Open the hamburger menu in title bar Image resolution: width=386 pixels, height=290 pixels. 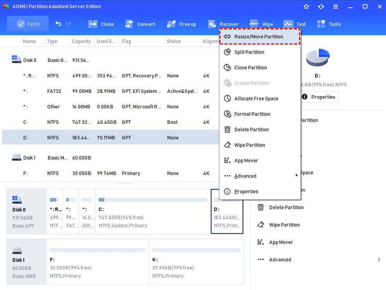point(336,7)
